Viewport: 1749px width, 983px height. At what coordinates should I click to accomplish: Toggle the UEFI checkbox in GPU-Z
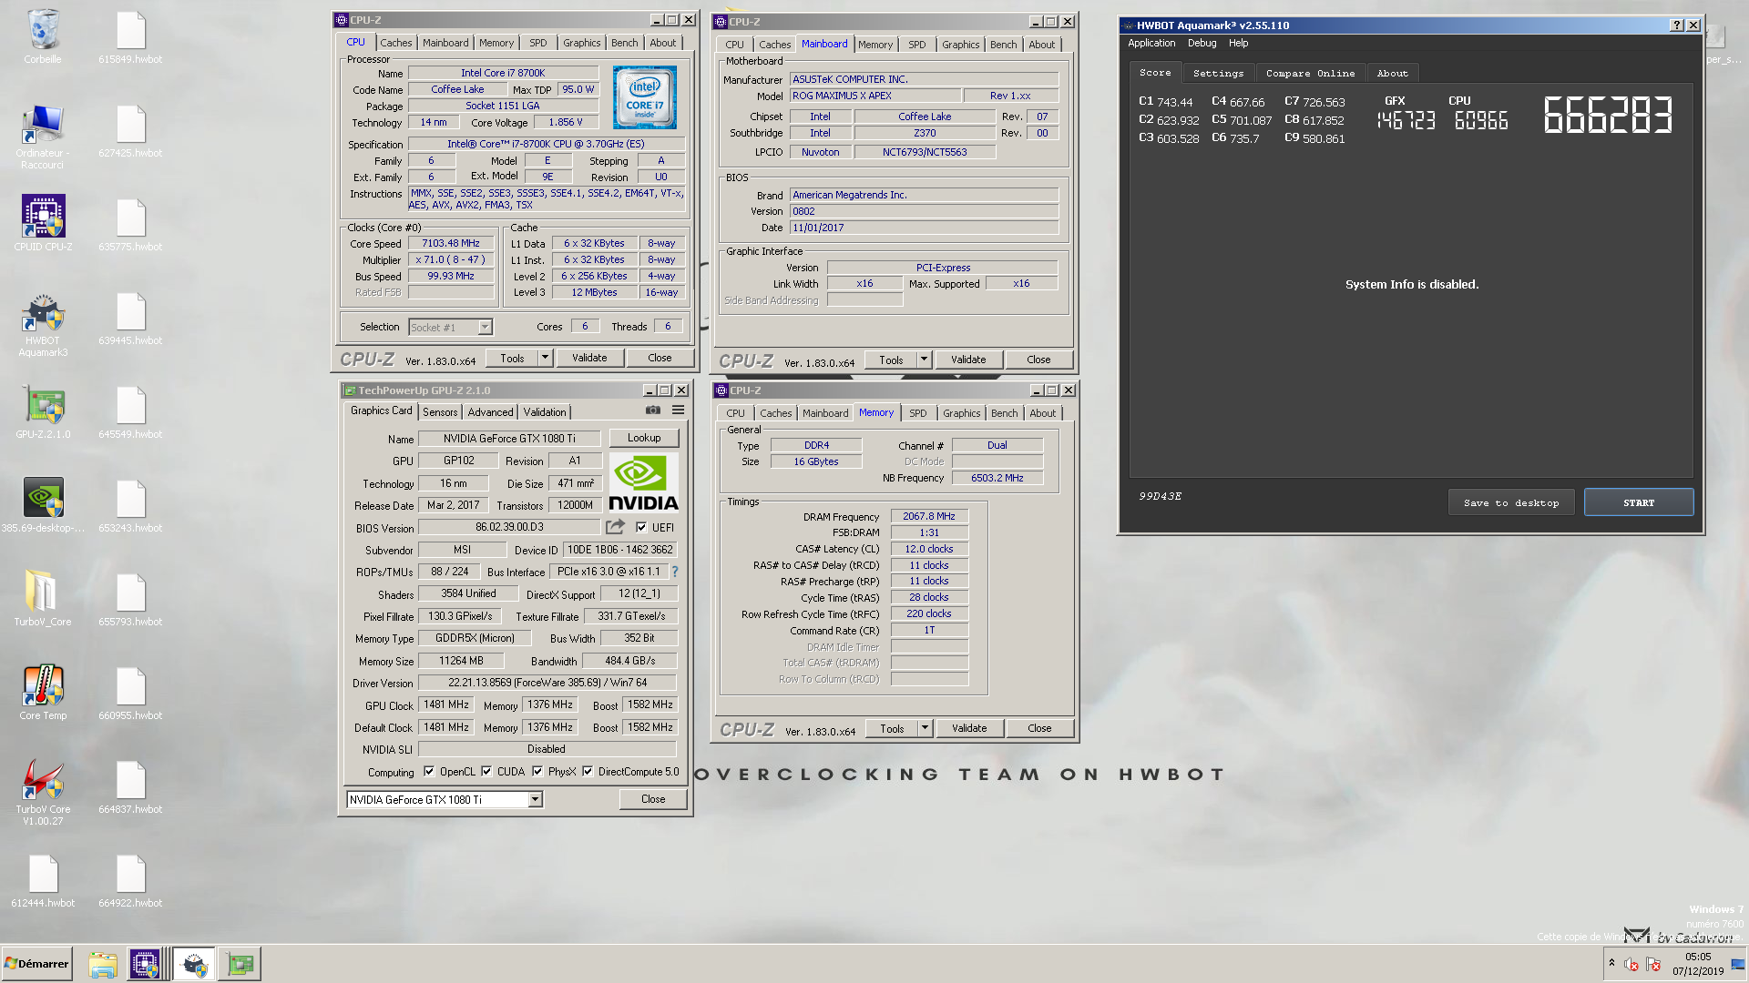[x=641, y=527]
